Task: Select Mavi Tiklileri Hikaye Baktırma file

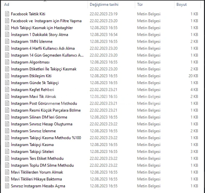Action: 36,179
